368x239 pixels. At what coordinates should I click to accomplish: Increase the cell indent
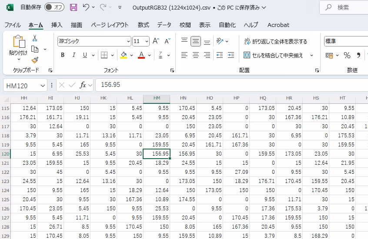pos(231,55)
